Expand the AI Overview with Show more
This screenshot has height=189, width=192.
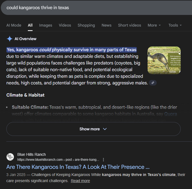(93, 129)
